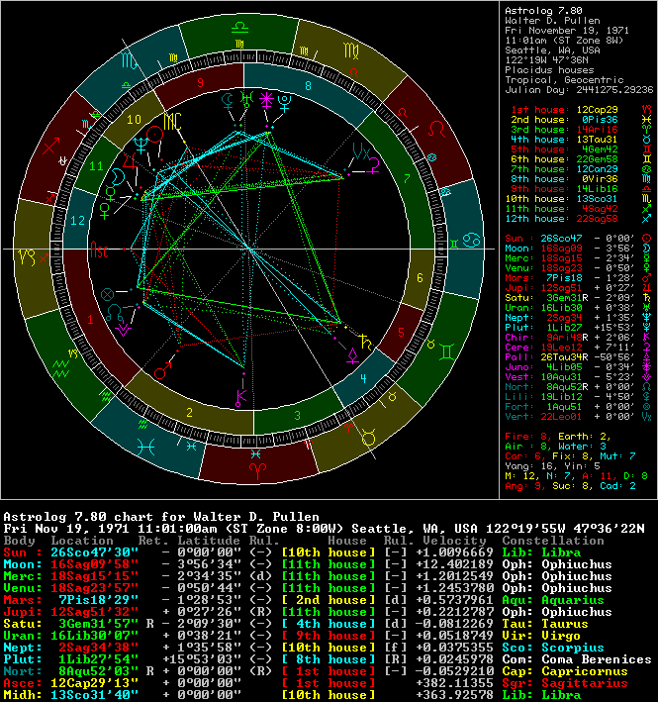This screenshot has width=658, height=702.
Task: Select table row 'Midh: 13Sco31'40"'
Action: pyautogui.click(x=292, y=695)
